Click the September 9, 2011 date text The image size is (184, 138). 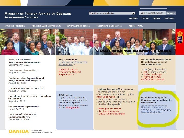click(19, 65)
